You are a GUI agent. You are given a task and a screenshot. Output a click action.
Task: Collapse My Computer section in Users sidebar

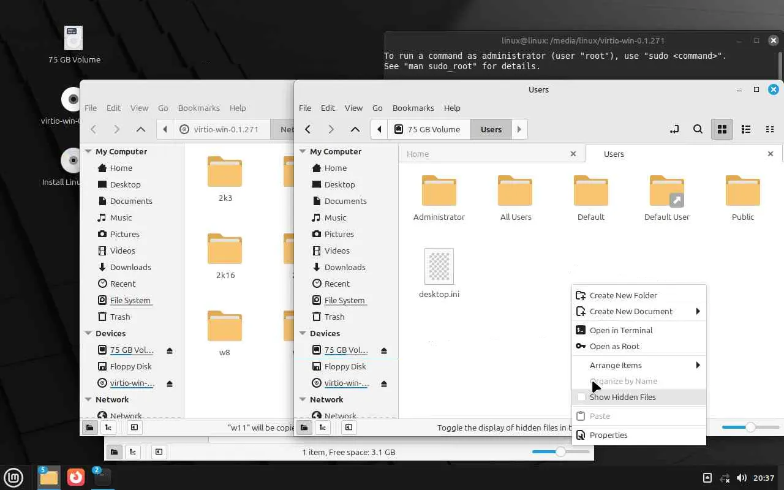tap(303, 151)
